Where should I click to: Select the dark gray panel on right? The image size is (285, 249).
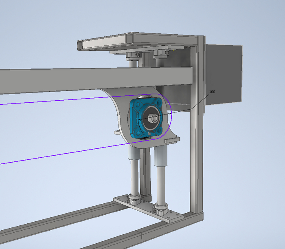(224, 75)
